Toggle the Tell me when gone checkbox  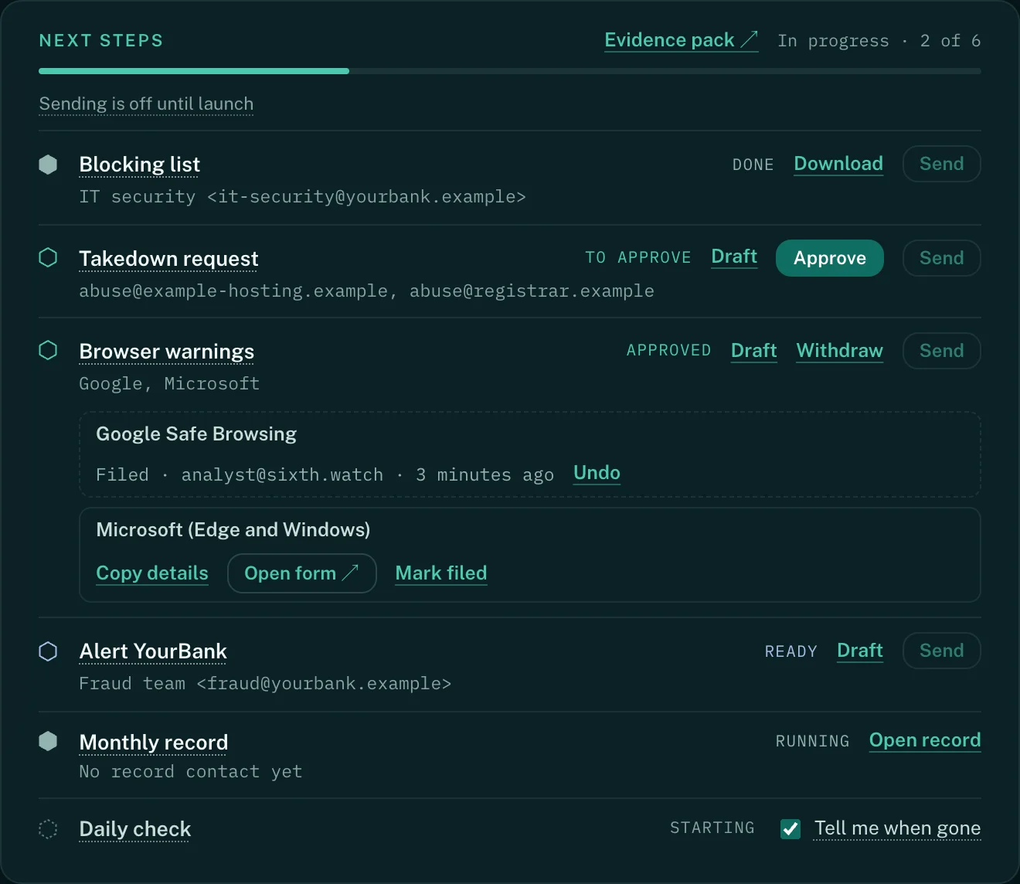[x=790, y=829]
